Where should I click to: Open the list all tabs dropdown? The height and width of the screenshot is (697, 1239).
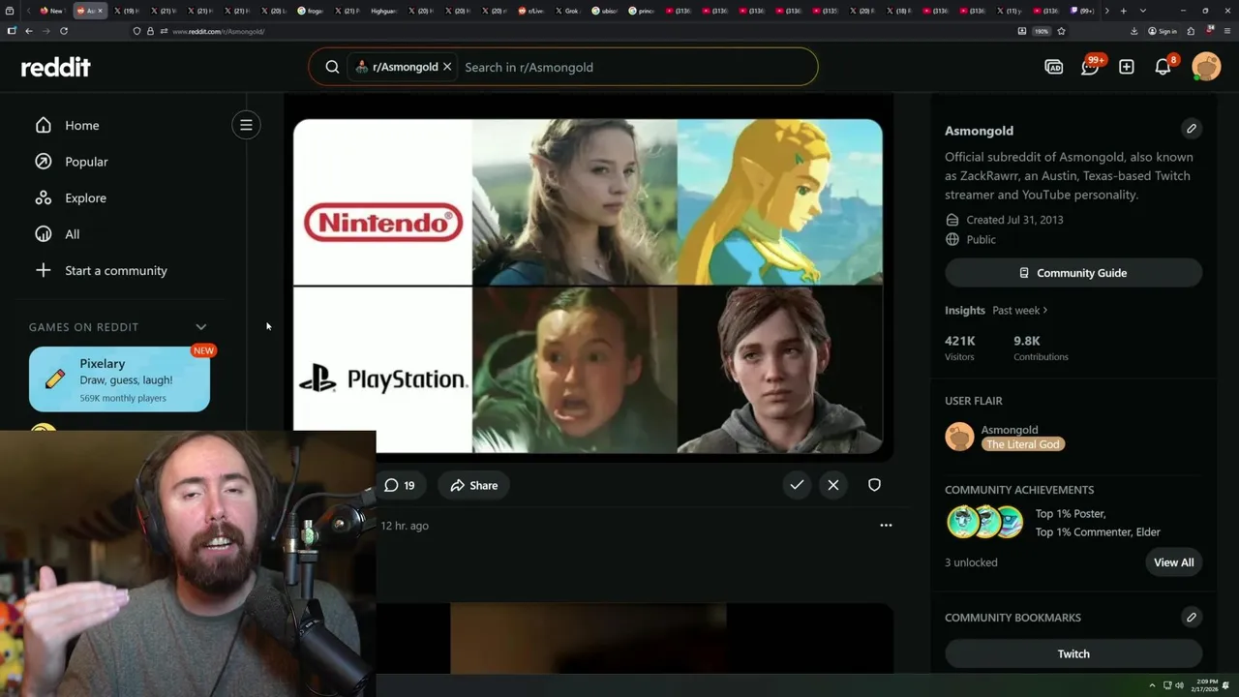click(x=1143, y=11)
